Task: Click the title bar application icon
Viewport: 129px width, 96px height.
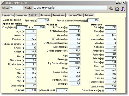Action: [x=3, y=3]
